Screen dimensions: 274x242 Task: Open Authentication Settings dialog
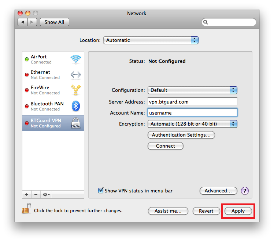click(x=181, y=135)
